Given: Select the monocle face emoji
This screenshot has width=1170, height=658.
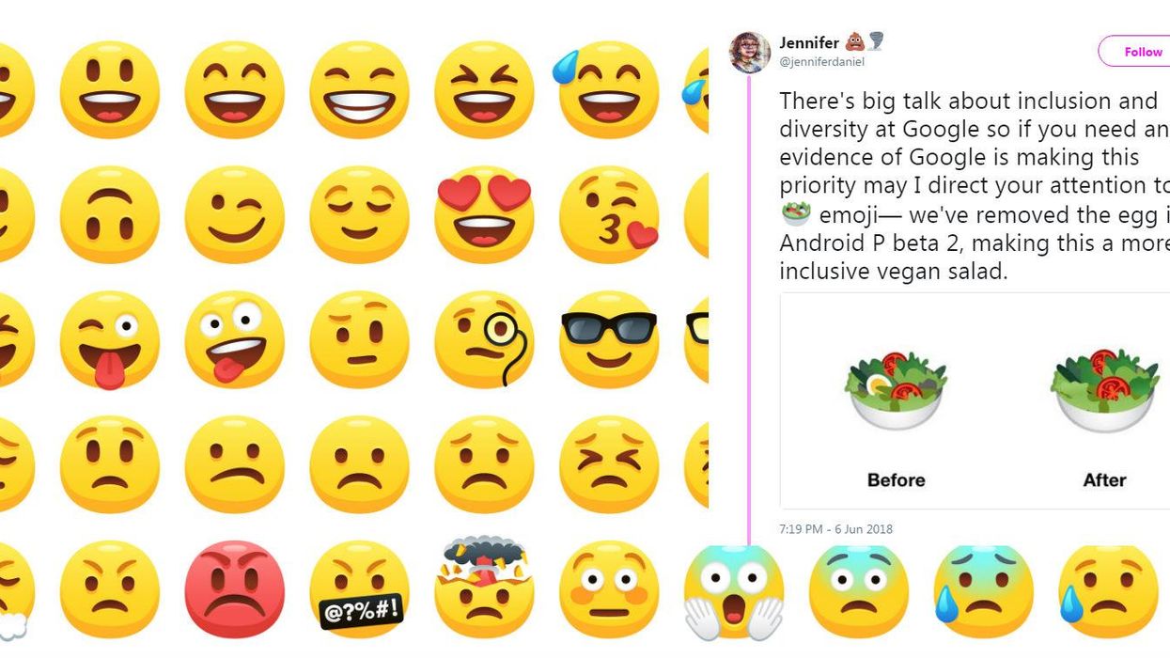Looking at the screenshot, I should (x=486, y=338).
